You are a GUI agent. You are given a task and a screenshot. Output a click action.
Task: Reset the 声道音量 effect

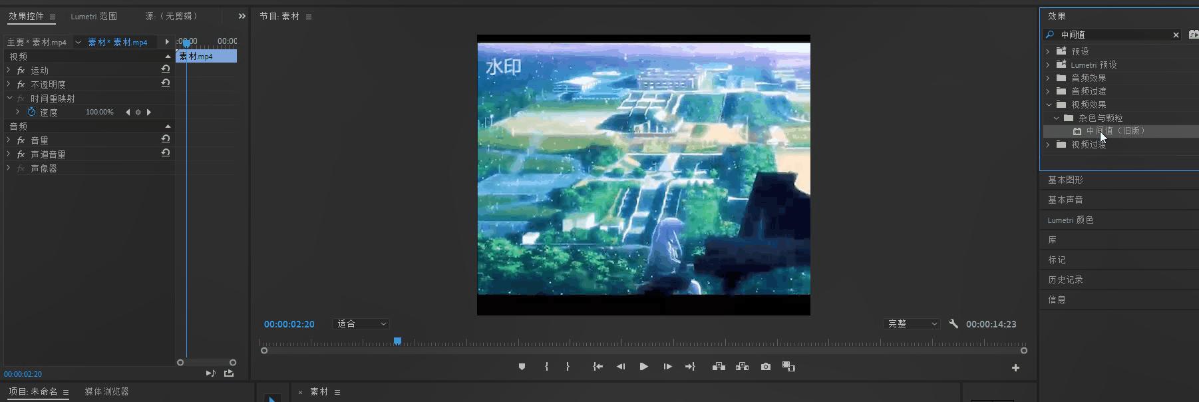tap(166, 153)
